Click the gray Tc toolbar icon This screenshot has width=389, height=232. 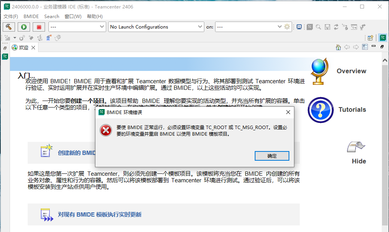tap(310, 27)
